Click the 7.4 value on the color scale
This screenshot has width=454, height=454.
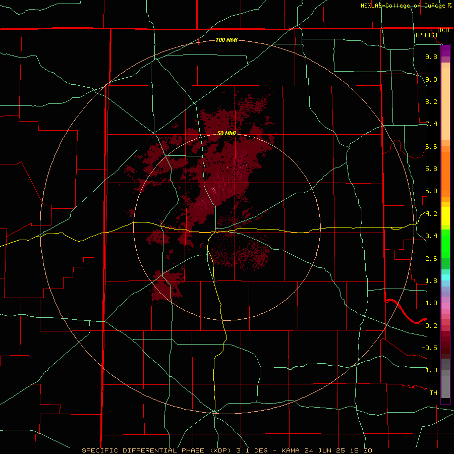431,124
